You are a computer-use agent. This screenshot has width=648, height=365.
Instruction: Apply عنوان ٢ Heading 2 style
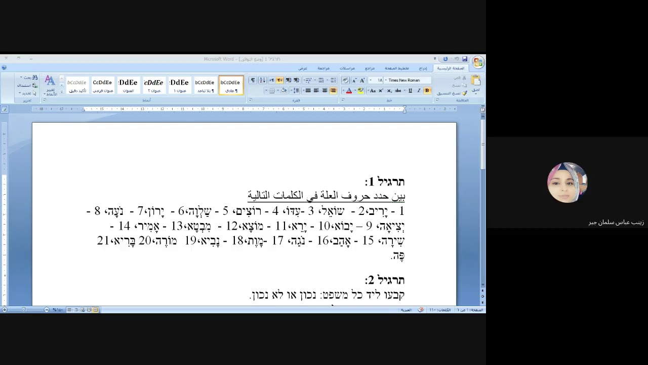pyautogui.click(x=153, y=86)
